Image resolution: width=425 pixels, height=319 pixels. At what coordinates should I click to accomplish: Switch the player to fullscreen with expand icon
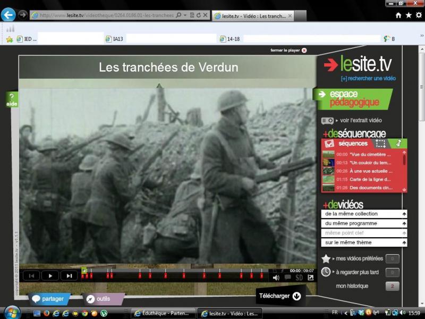pyautogui.click(x=310, y=277)
